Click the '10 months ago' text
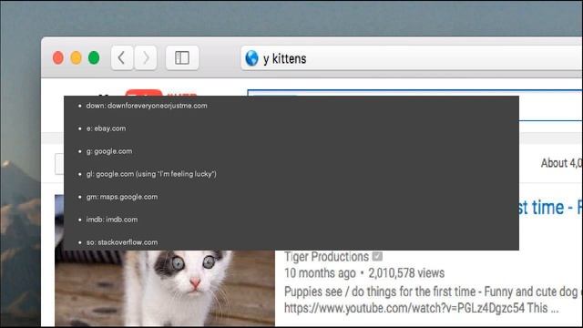 (x=320, y=273)
